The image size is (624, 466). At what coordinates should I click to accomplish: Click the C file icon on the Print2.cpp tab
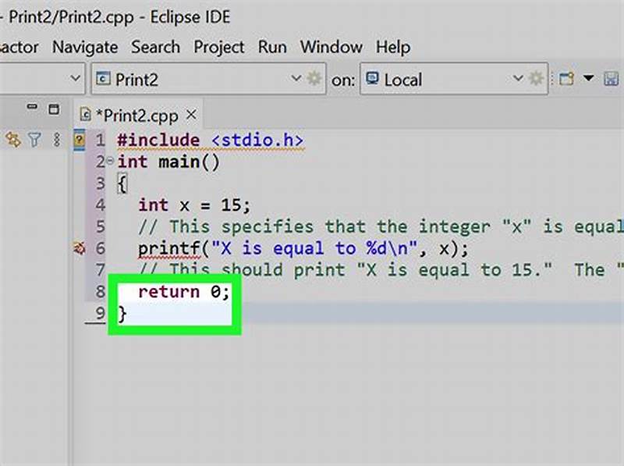point(87,115)
